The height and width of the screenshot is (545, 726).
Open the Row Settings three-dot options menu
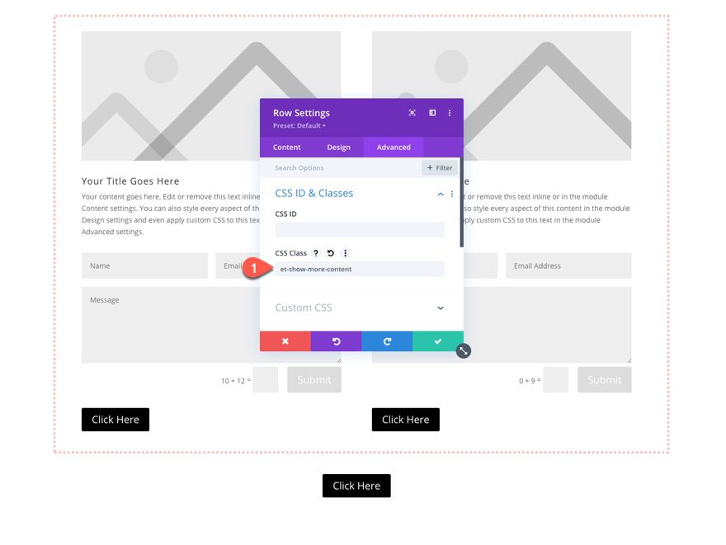[450, 112]
